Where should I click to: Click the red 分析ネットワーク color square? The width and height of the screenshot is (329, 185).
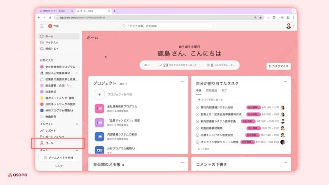click(x=42, y=104)
